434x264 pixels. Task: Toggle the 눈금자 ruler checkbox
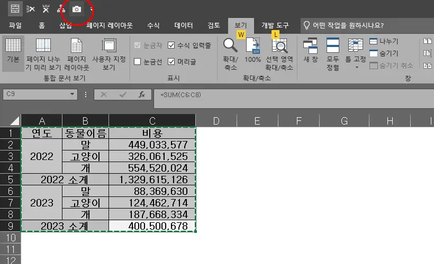coord(137,45)
